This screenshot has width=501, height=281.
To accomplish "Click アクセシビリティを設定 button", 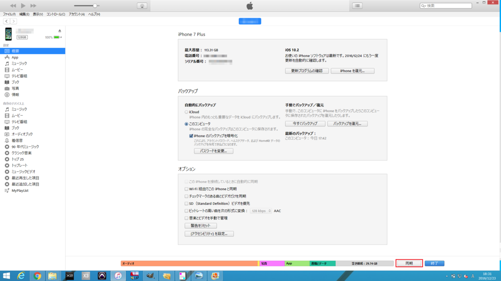I will tap(209, 234).
